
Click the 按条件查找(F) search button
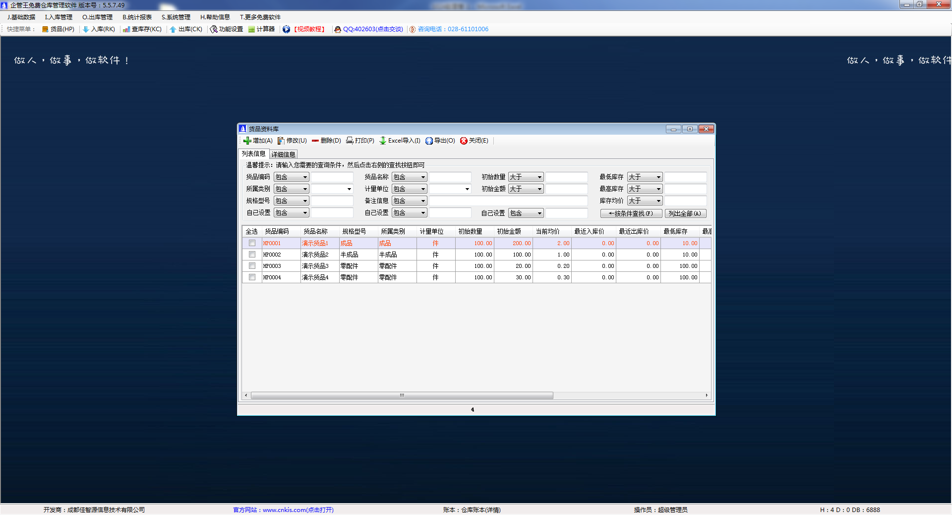click(x=631, y=213)
